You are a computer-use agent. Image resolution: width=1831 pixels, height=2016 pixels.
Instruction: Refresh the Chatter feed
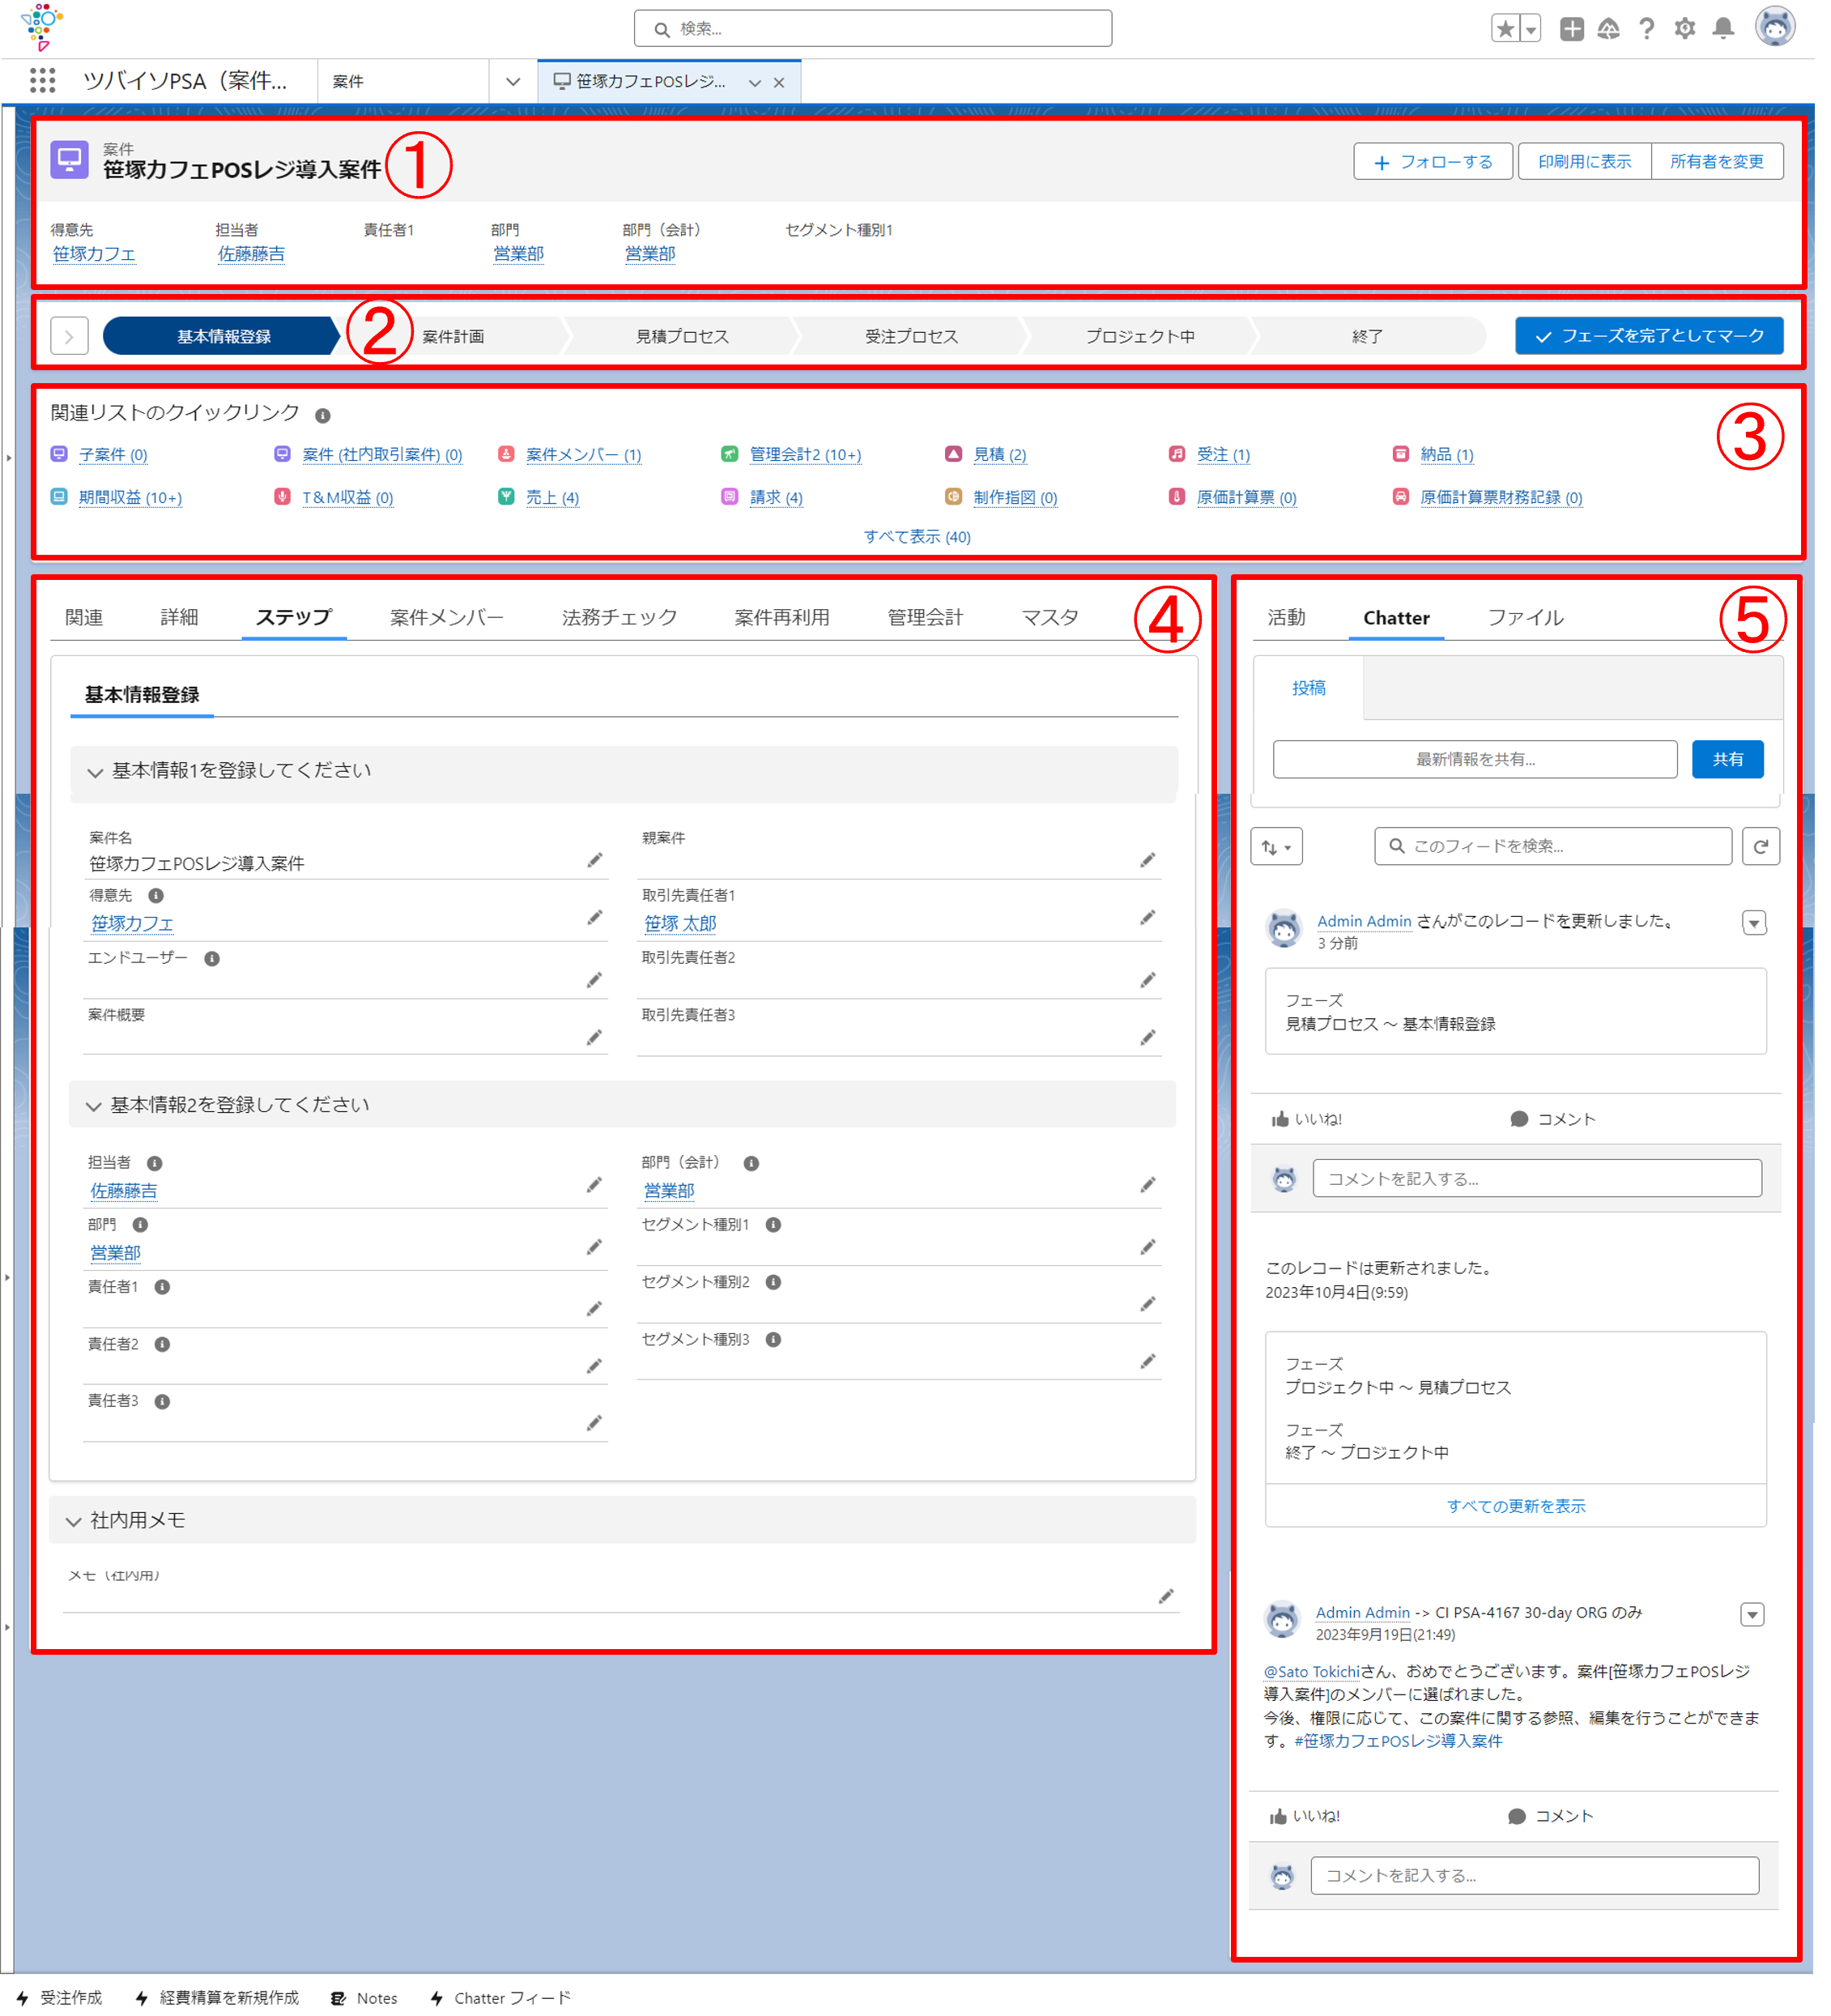click(1760, 846)
